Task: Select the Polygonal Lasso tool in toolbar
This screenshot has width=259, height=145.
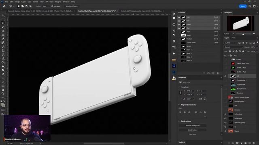Action: [x=3, y=23]
